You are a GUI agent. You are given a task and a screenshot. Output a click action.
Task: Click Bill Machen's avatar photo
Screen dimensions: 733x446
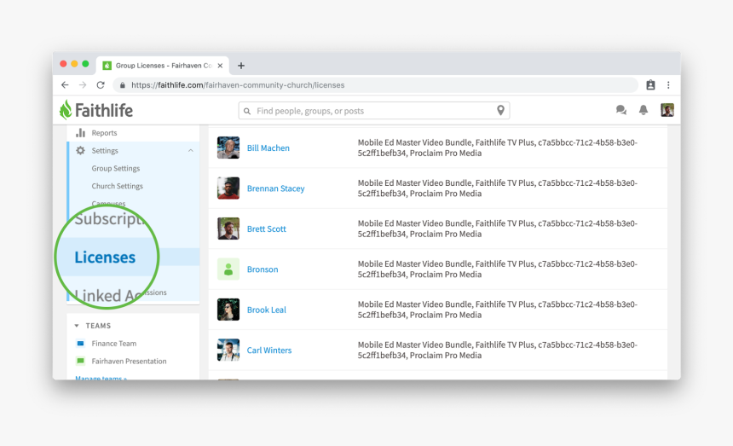[x=228, y=148]
